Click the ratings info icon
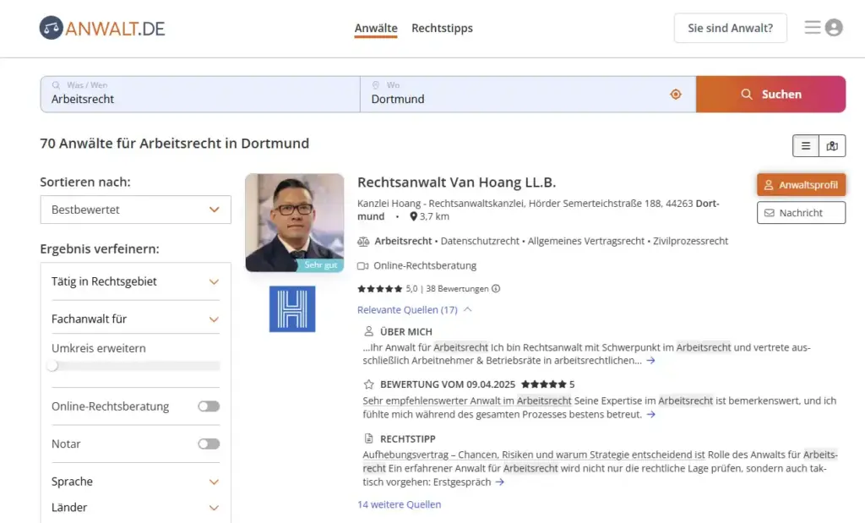 click(x=496, y=288)
